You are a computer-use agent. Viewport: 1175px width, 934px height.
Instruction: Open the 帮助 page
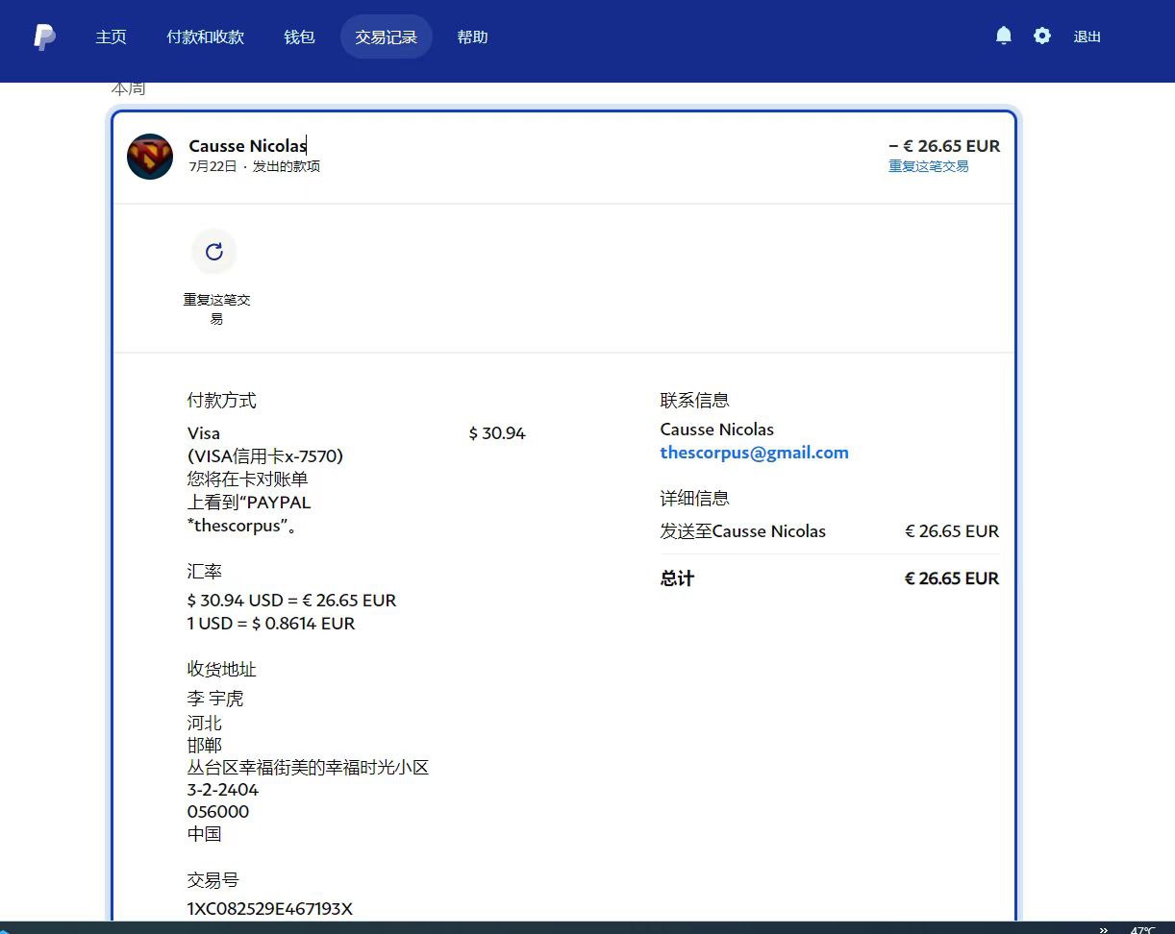click(x=472, y=37)
